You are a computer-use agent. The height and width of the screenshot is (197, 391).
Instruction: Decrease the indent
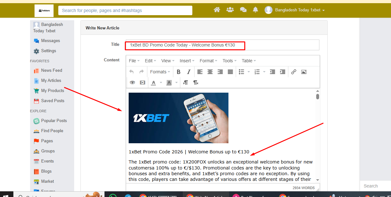coord(272,72)
